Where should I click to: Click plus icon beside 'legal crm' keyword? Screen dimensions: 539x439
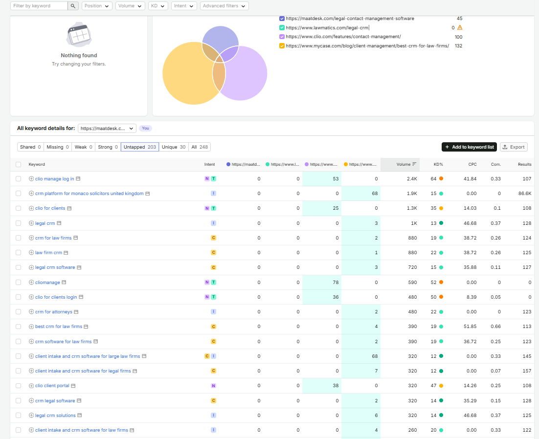(x=31, y=223)
